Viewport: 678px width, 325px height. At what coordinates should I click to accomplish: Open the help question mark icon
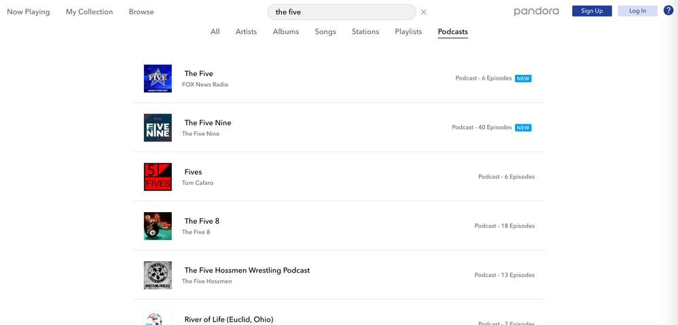click(x=668, y=11)
